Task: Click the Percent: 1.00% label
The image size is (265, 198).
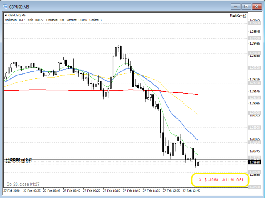Action: click(x=77, y=20)
